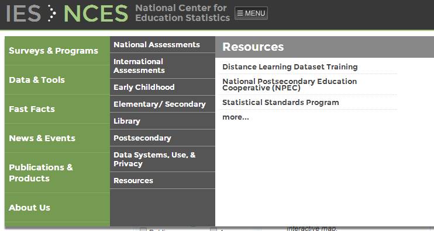
Task: Select Data & Tools menu item
Action: coord(57,80)
